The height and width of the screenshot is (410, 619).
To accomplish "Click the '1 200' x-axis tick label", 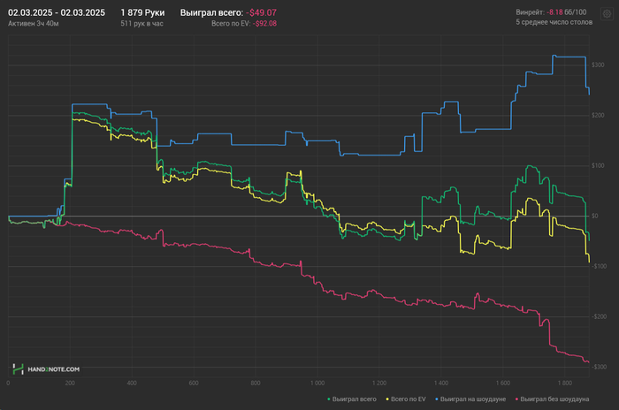I will tap(379, 383).
